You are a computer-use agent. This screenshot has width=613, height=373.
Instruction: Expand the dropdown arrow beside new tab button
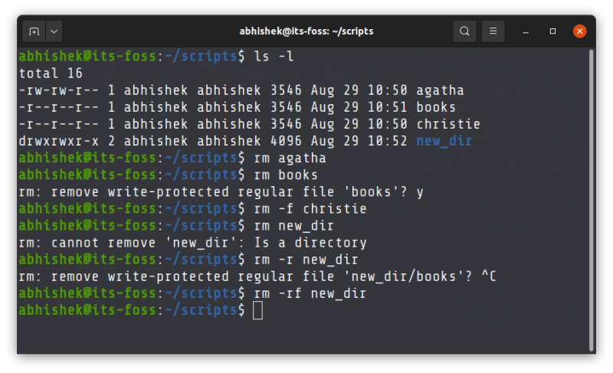point(54,31)
